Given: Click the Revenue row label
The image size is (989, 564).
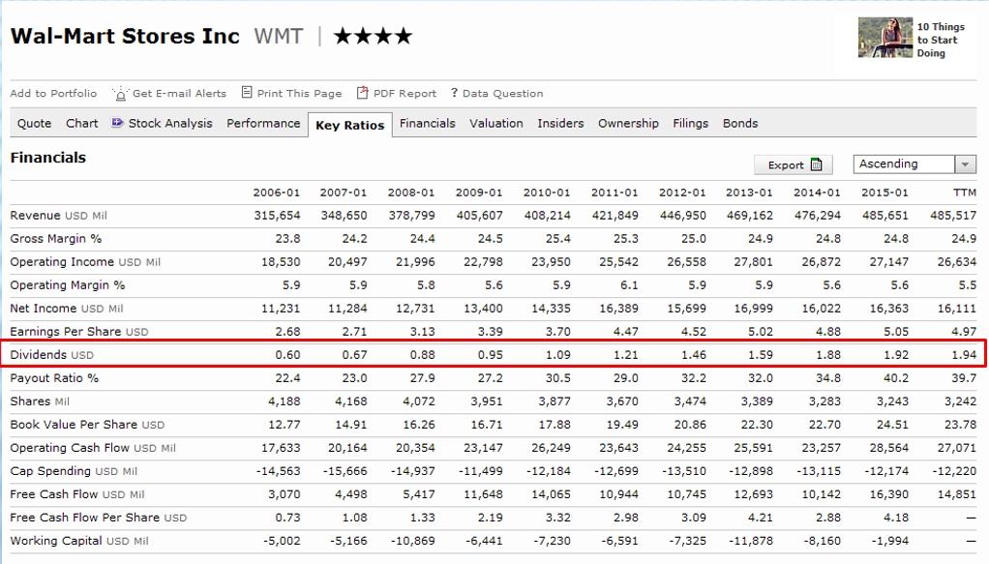Looking at the screenshot, I should click(59, 216).
